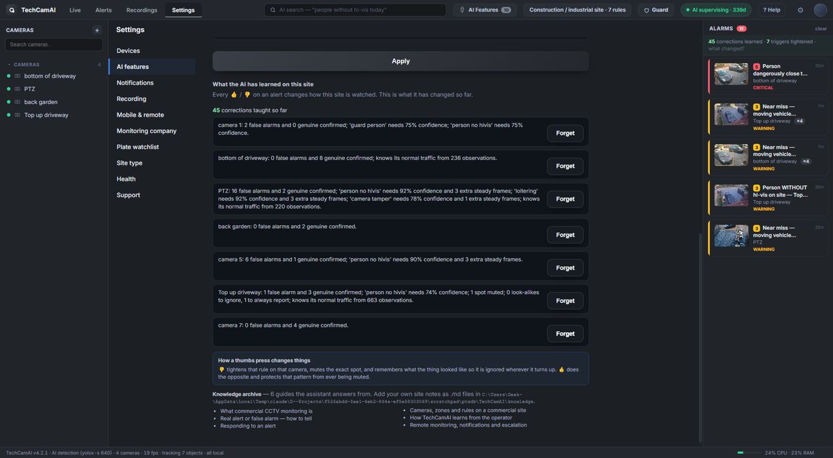Click the camera icon beside PTZ

[17, 89]
